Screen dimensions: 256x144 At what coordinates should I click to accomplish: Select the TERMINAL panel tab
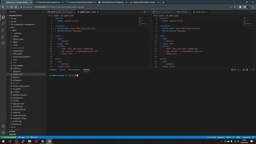tap(86, 70)
